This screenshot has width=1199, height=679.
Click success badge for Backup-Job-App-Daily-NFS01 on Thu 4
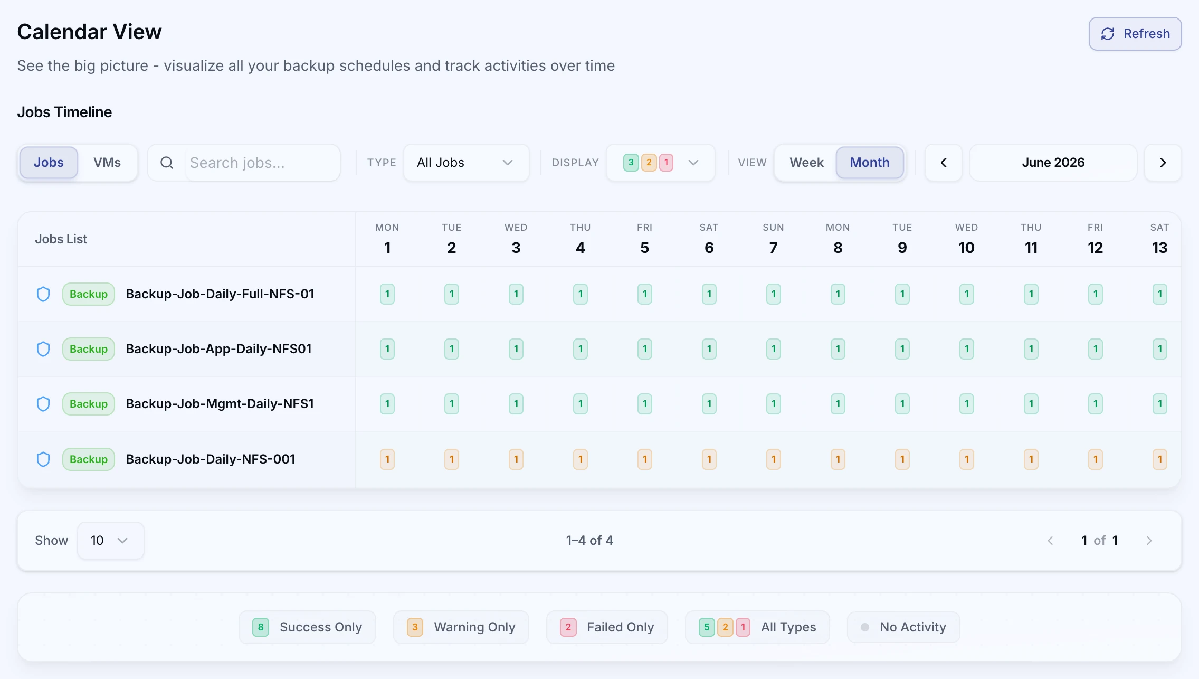tap(581, 349)
